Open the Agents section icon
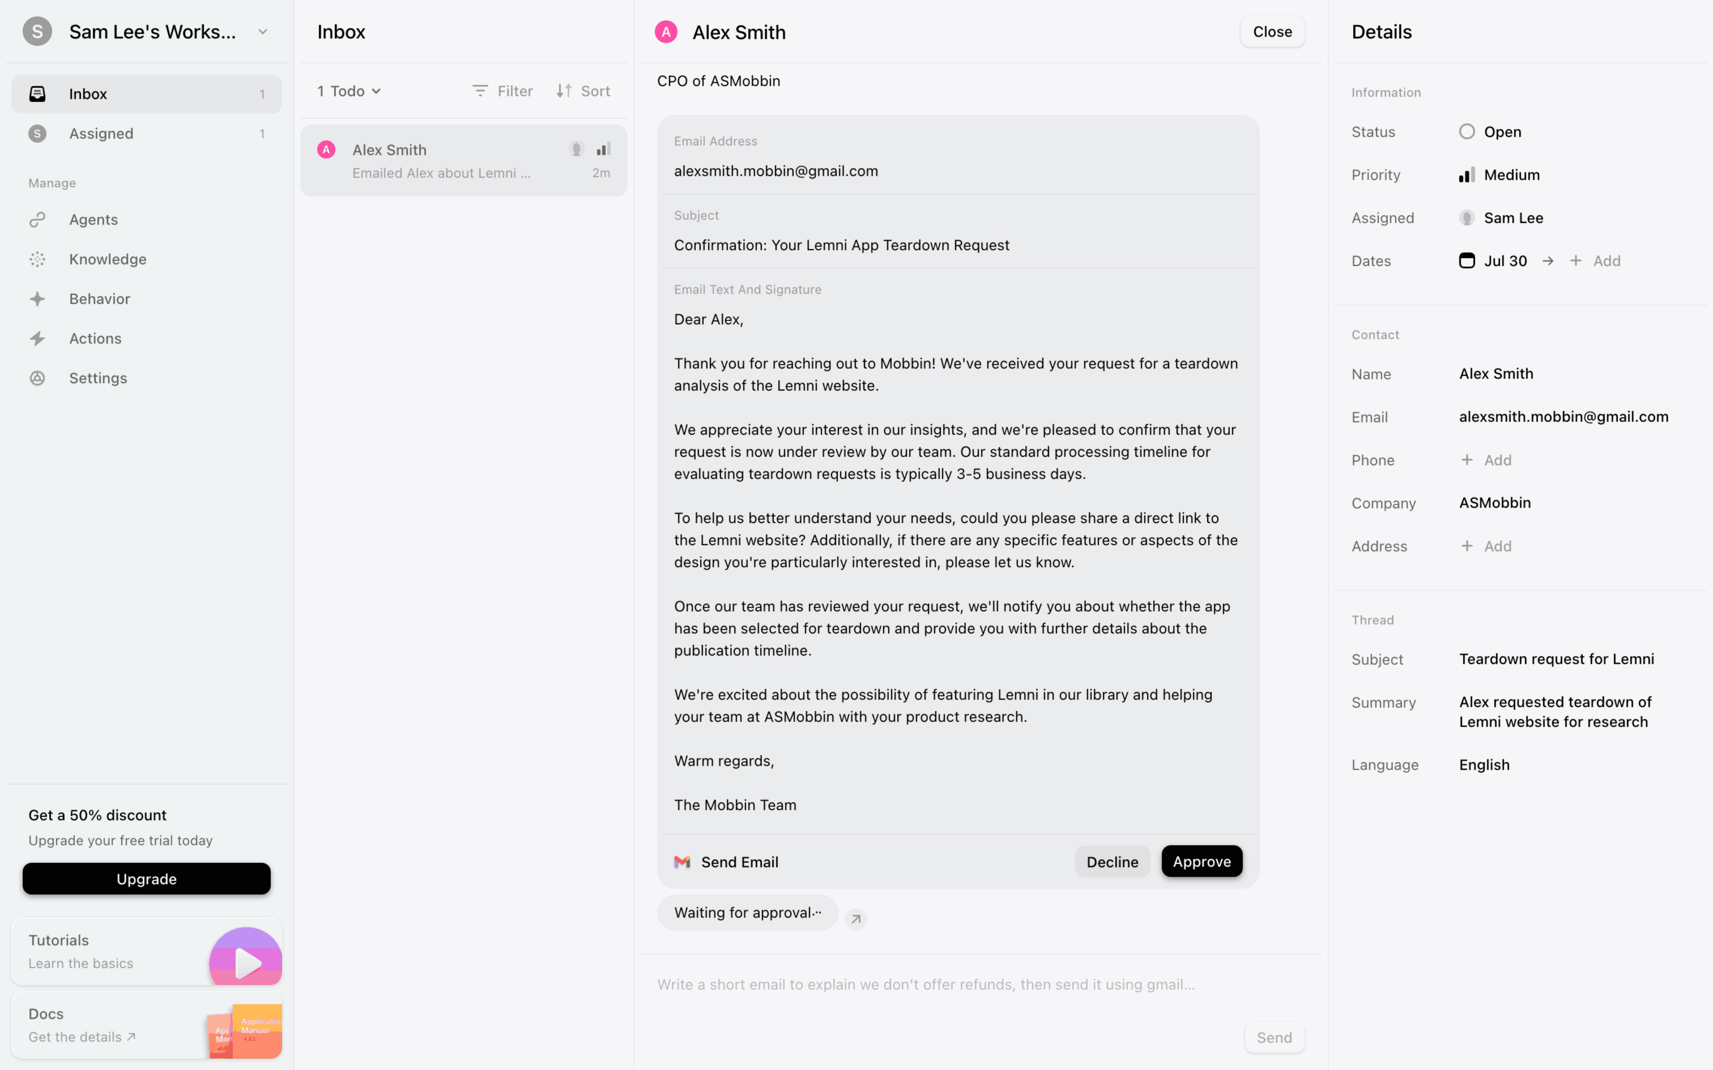This screenshot has width=1713, height=1070. click(x=37, y=220)
